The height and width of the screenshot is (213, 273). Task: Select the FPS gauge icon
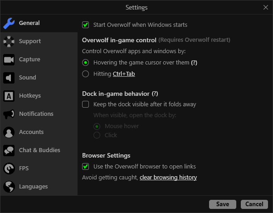click(x=9, y=168)
